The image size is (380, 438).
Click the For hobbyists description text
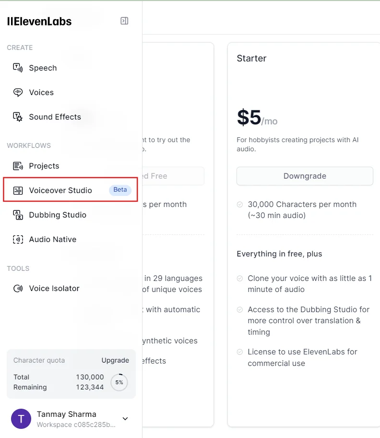pos(297,145)
